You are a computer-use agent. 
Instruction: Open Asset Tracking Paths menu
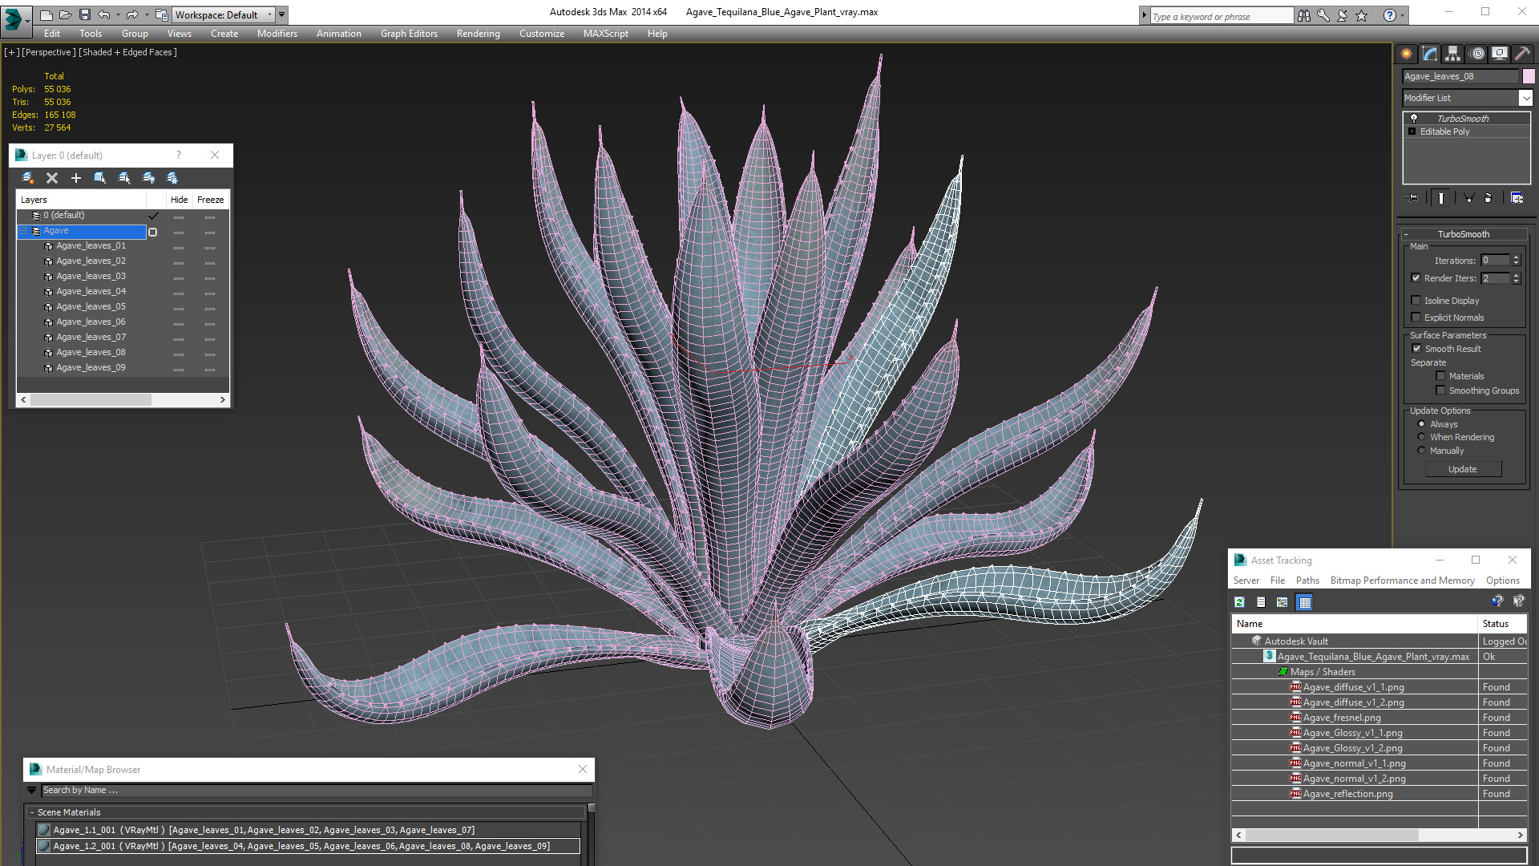(1307, 581)
